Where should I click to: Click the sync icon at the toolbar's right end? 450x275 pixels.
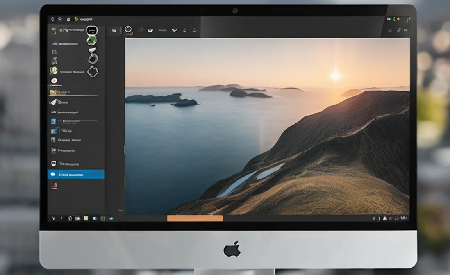click(195, 30)
